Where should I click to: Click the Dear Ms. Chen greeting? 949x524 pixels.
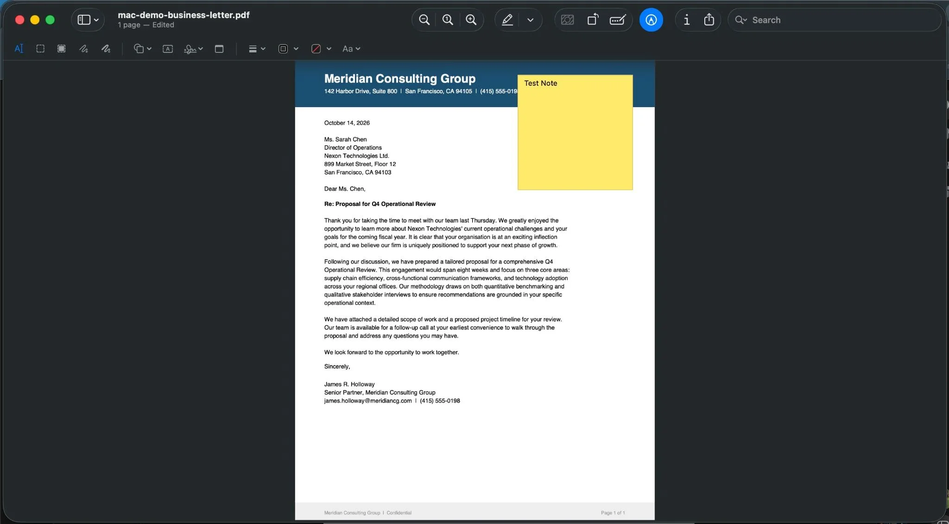(344, 189)
